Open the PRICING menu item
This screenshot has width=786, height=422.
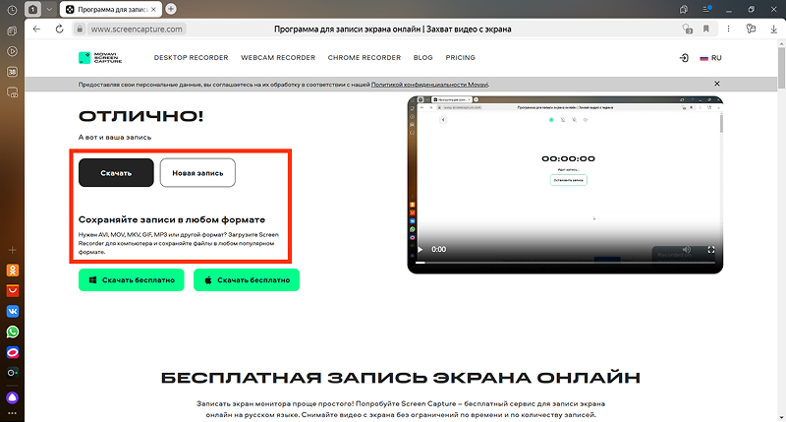pos(460,58)
